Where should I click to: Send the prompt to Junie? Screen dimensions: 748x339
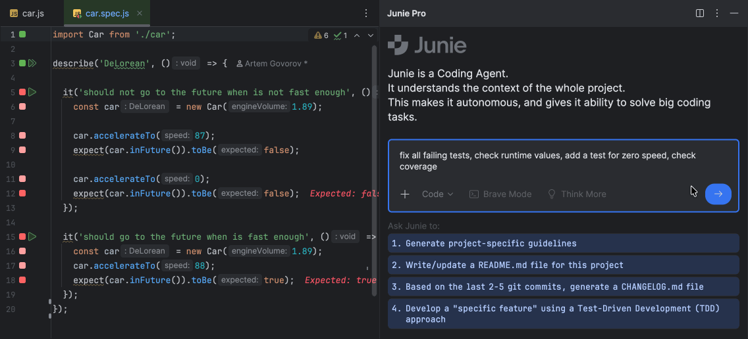click(x=718, y=194)
